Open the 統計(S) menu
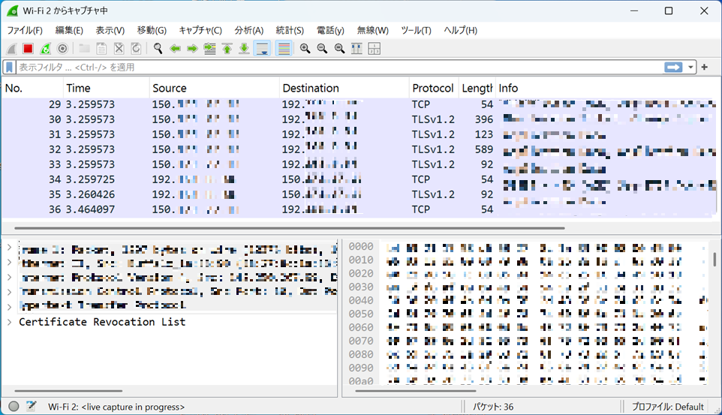 290,30
